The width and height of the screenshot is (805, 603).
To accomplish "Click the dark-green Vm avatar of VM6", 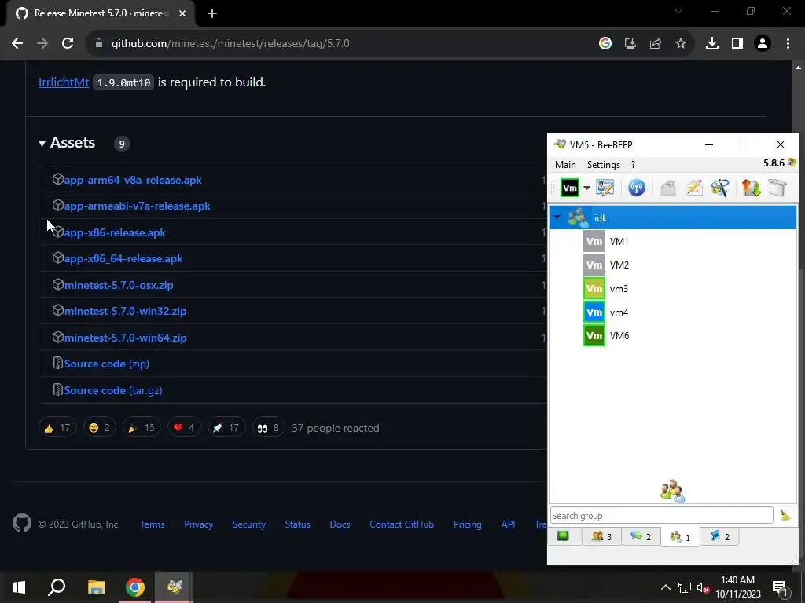I will point(594,335).
